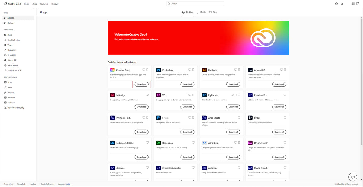Select the Bridge Br icon
The image size is (363, 187).
pos(250,118)
